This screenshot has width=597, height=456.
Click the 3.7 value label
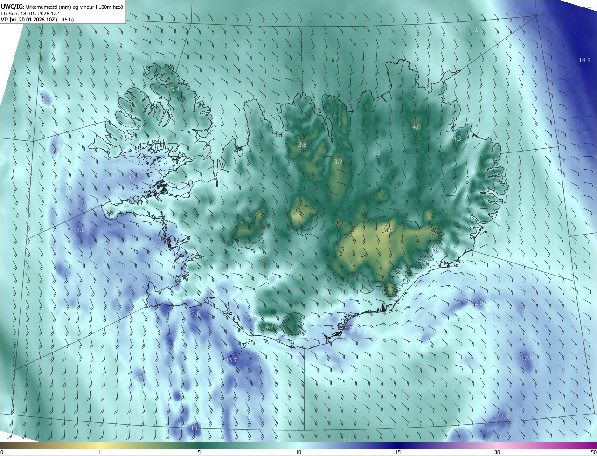pos(338,162)
